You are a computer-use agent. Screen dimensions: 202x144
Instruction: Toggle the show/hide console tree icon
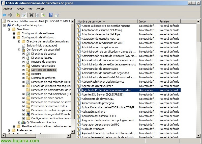tap(24, 15)
